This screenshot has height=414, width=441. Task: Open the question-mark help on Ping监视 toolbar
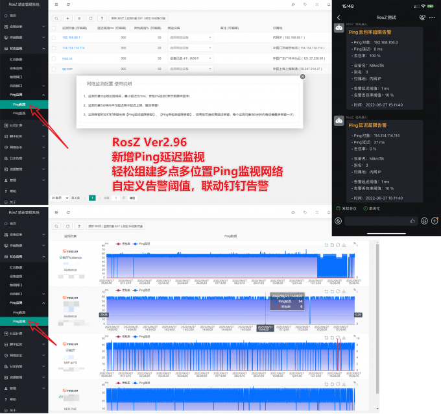coord(79,226)
